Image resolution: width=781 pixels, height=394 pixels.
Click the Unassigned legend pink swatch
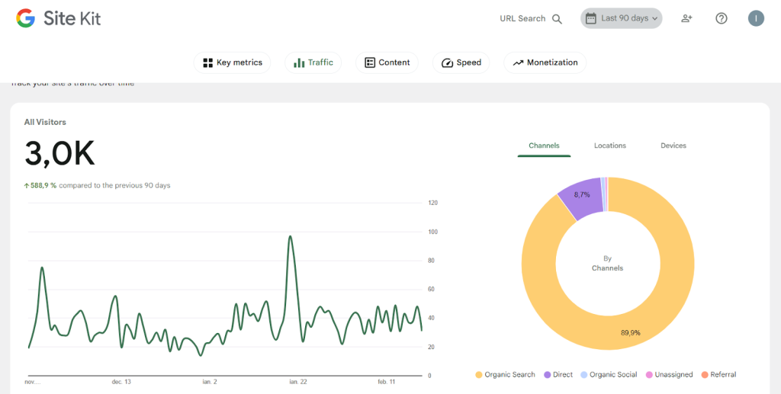(649, 375)
